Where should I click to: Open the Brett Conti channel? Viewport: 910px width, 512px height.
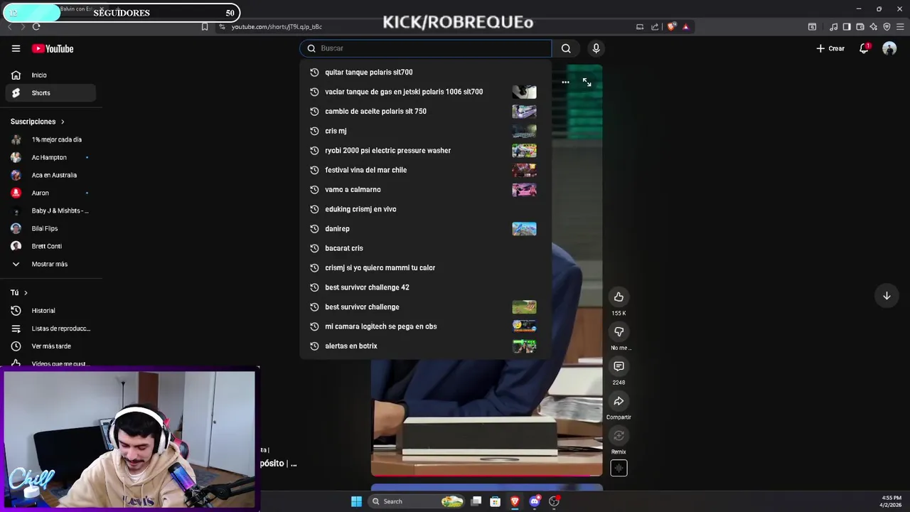(50, 246)
